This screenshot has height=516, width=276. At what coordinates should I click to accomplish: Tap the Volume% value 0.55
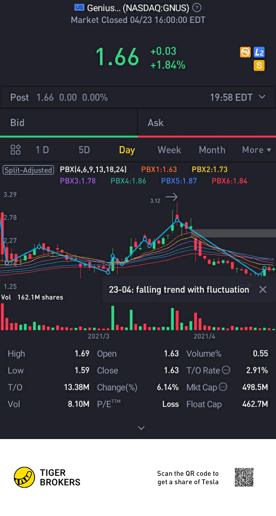[260, 353]
